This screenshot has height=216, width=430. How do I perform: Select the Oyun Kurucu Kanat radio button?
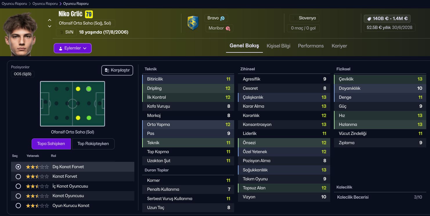coord(18,206)
